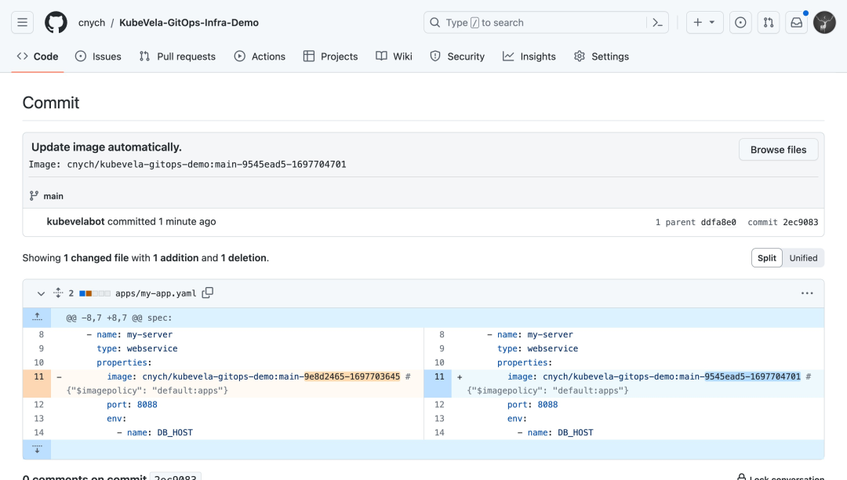This screenshot has height=480, width=847.
Task: Open the user profile avatar menu
Action: click(824, 23)
